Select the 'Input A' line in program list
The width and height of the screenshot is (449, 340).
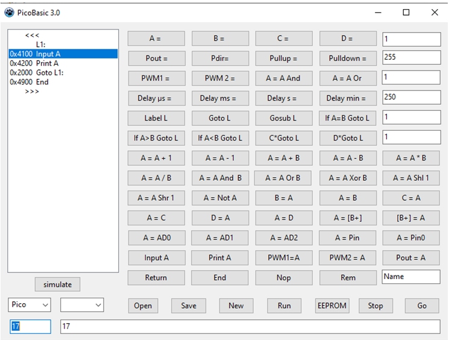click(x=48, y=54)
